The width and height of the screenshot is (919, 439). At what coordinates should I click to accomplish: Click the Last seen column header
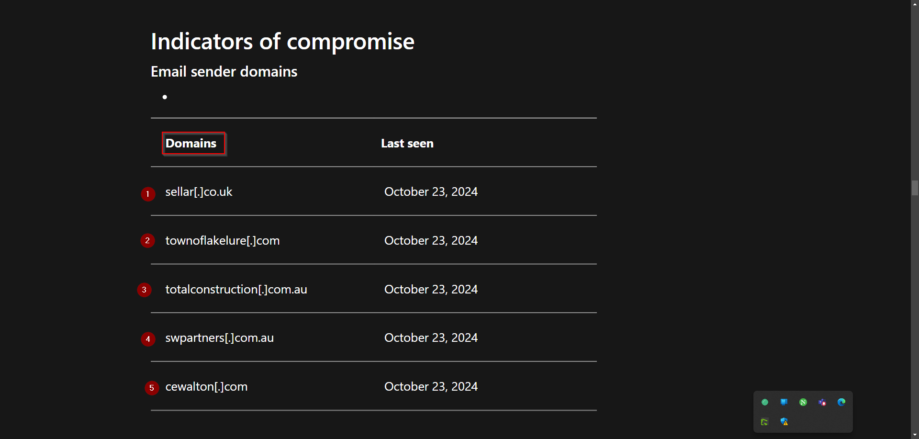pos(407,143)
